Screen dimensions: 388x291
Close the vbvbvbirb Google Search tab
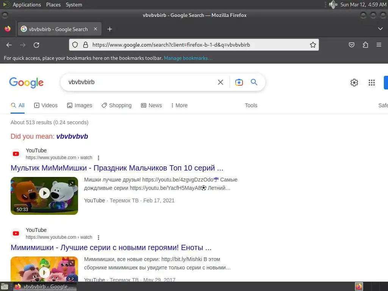pyautogui.click(x=95, y=29)
